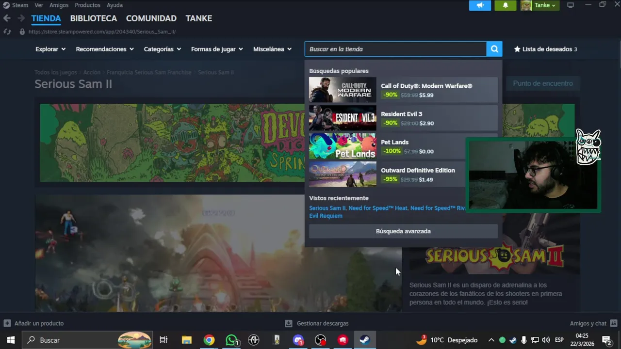The image size is (621, 349).
Task: Click the friends chat icon at bottom right
Action: coord(614,323)
